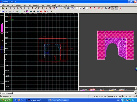Open the Region menu
Viewport: 137px width, 102px height.
(x=48, y=5)
